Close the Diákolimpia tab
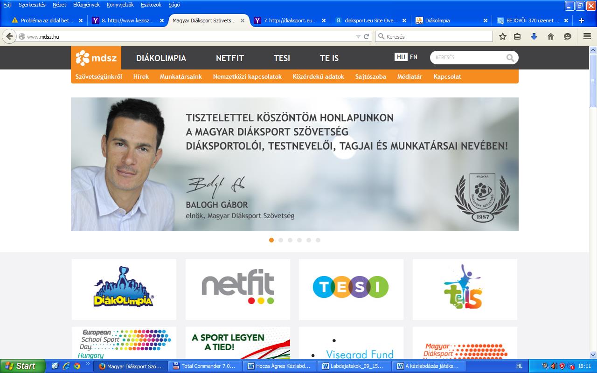Viewport: 597px width, 373px height. pos(486,21)
